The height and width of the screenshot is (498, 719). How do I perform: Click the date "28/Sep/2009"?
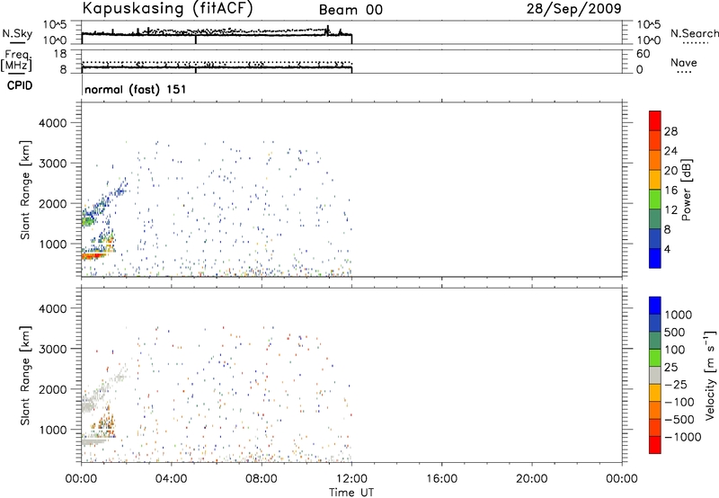[574, 8]
